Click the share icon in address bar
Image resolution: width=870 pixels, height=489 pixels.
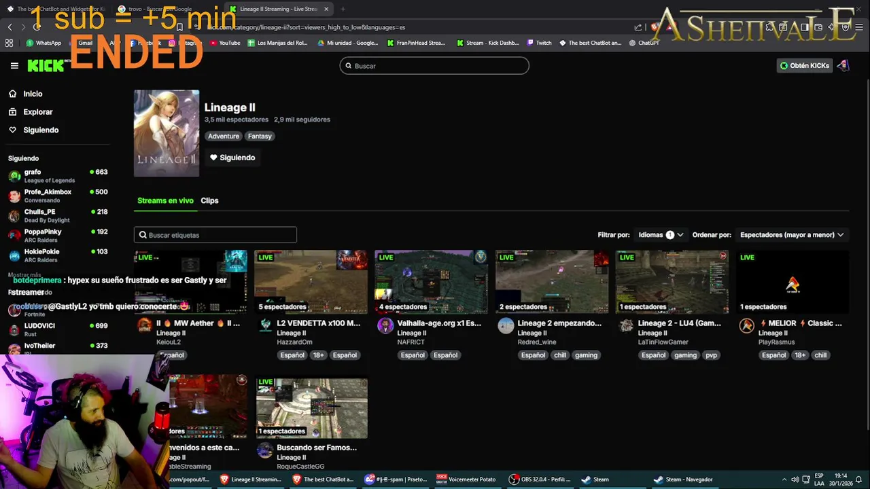point(638,27)
